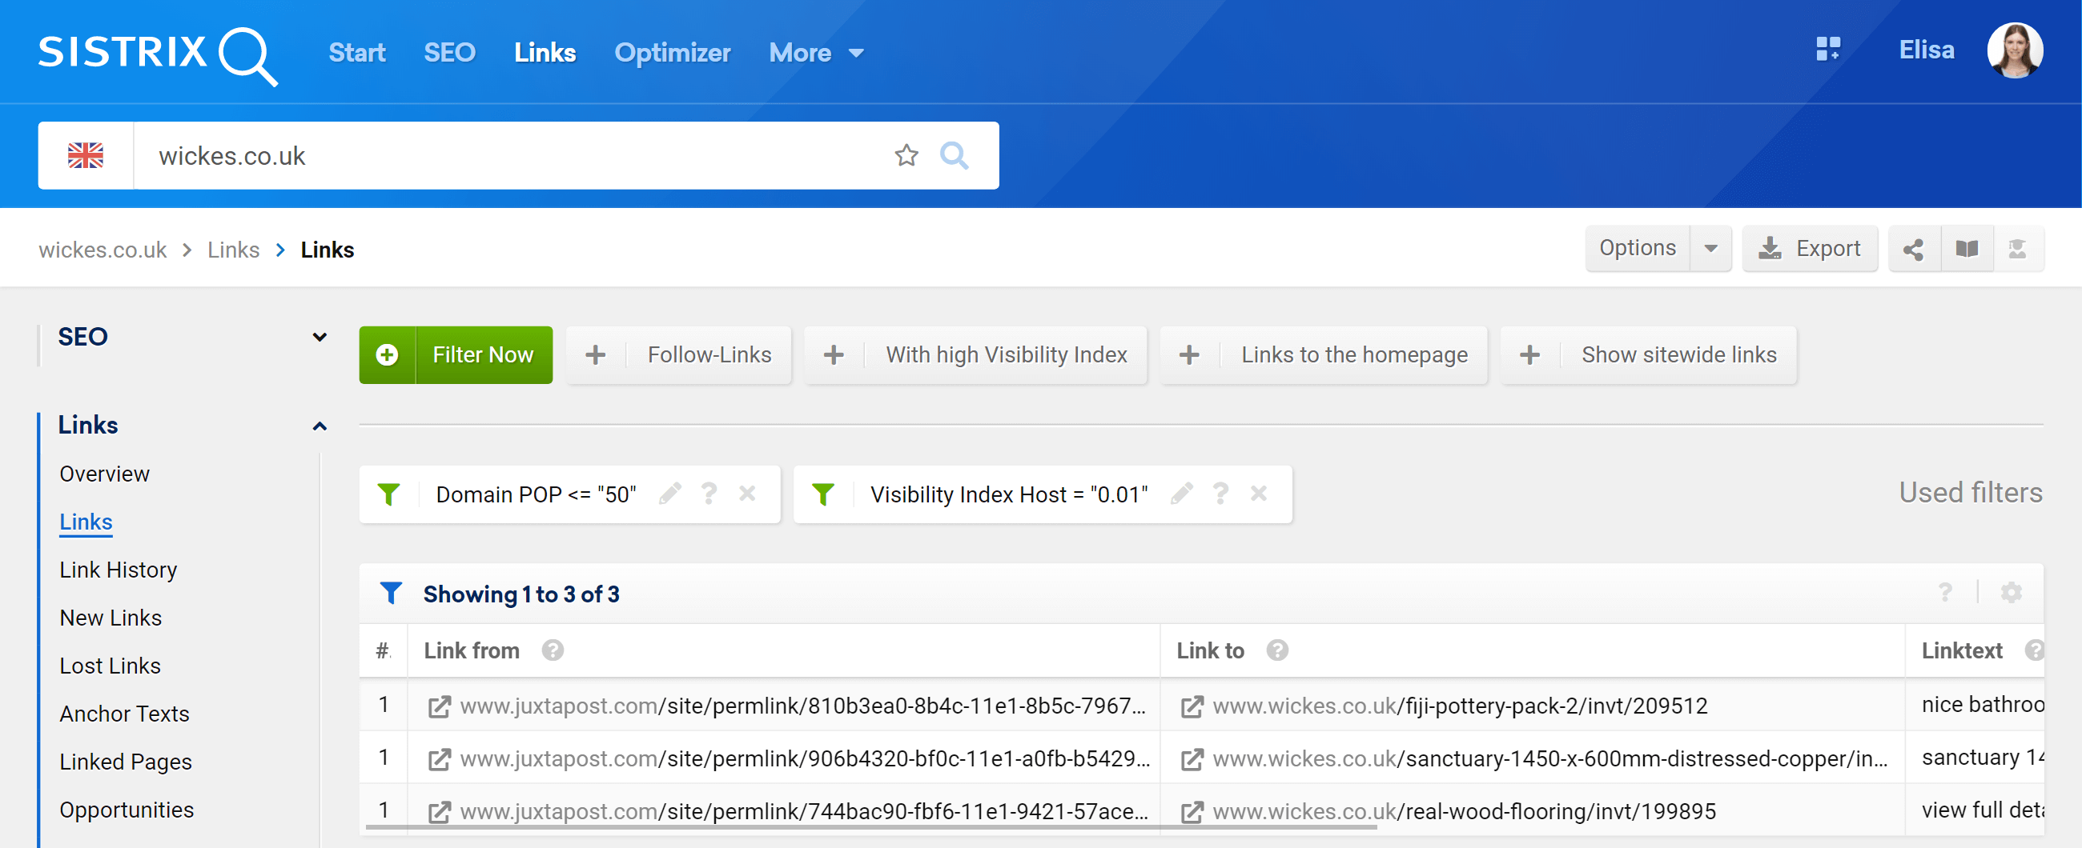Image resolution: width=2082 pixels, height=848 pixels.
Task: Remove the Domain POP filter
Action: coord(747,494)
